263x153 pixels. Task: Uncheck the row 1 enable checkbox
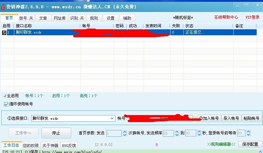[x=4, y=33]
